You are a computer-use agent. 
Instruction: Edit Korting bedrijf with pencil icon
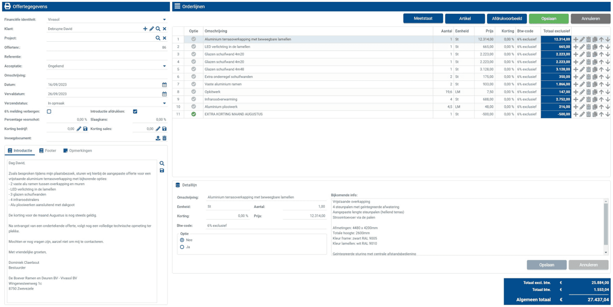coord(79,129)
